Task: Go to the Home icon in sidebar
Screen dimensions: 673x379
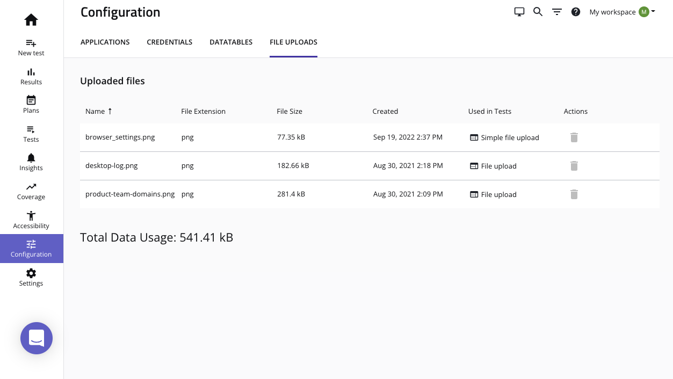Action: click(x=31, y=20)
